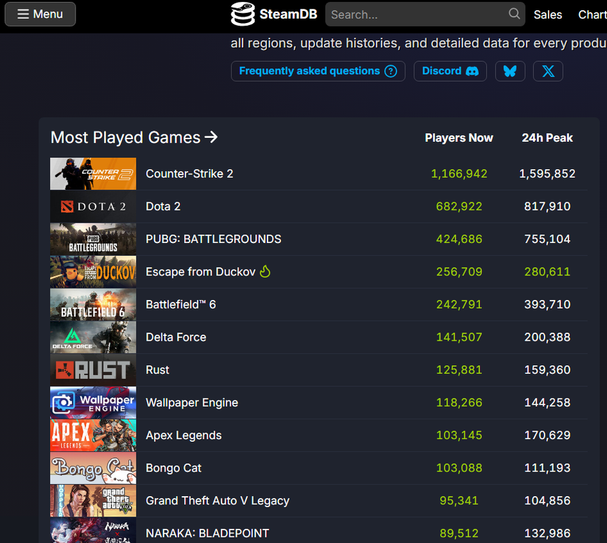Open the Delta Force game link
This screenshot has width=607, height=543.
[176, 337]
